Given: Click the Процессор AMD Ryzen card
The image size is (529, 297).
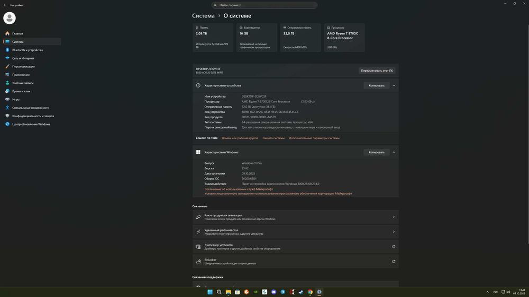Looking at the screenshot, I should [x=344, y=37].
